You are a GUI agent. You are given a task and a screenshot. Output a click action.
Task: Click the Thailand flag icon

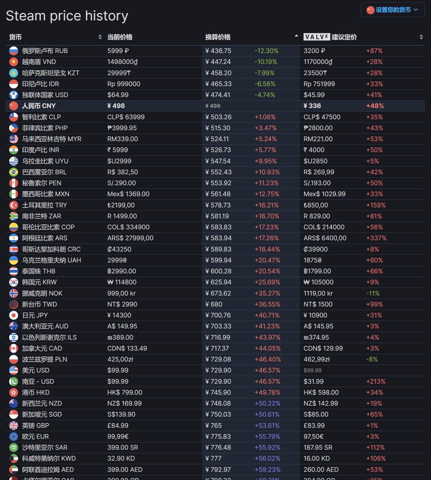14,271
